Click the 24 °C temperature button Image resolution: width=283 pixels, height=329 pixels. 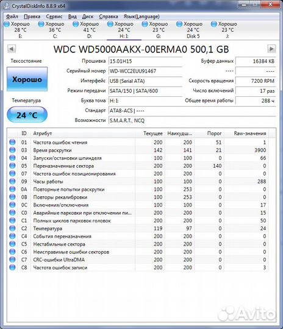click(x=27, y=115)
